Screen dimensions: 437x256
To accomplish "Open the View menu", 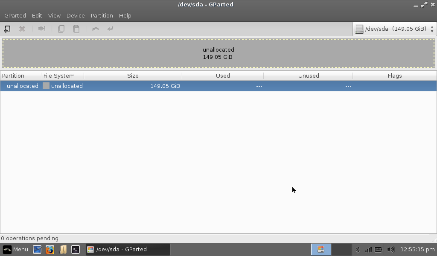I will [x=54, y=15].
